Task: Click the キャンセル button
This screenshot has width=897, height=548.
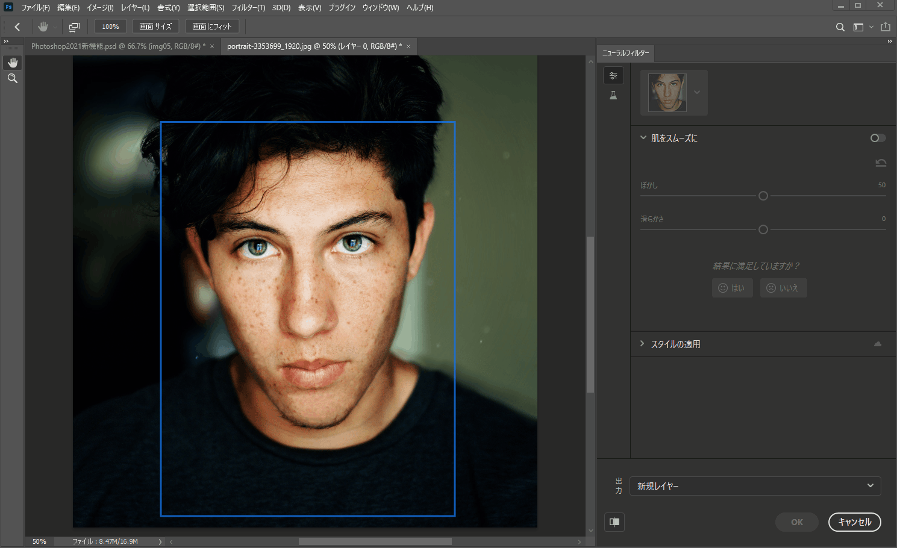Action: point(854,522)
